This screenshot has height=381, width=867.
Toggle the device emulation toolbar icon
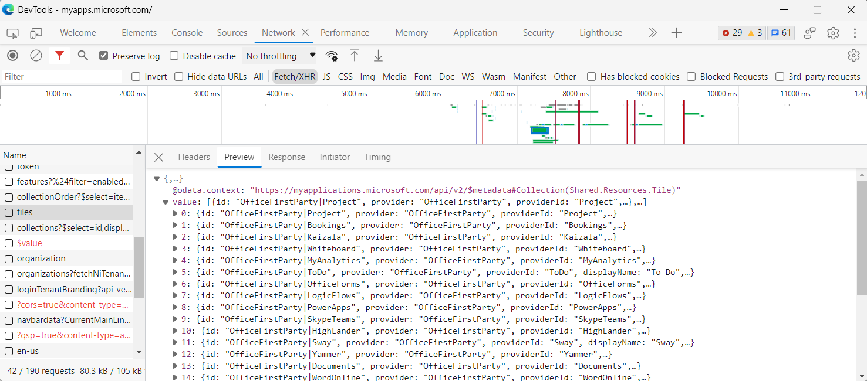(36, 33)
